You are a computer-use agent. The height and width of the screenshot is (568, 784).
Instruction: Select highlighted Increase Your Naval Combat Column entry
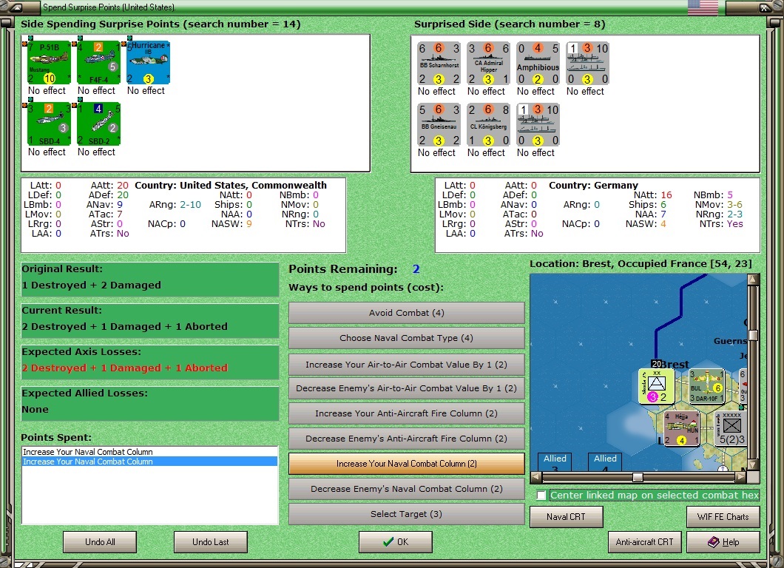pyautogui.click(x=149, y=461)
